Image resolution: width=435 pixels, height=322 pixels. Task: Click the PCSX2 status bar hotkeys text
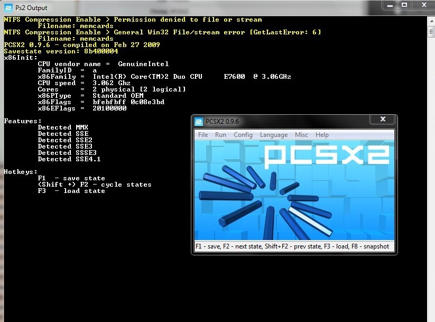pos(292,246)
